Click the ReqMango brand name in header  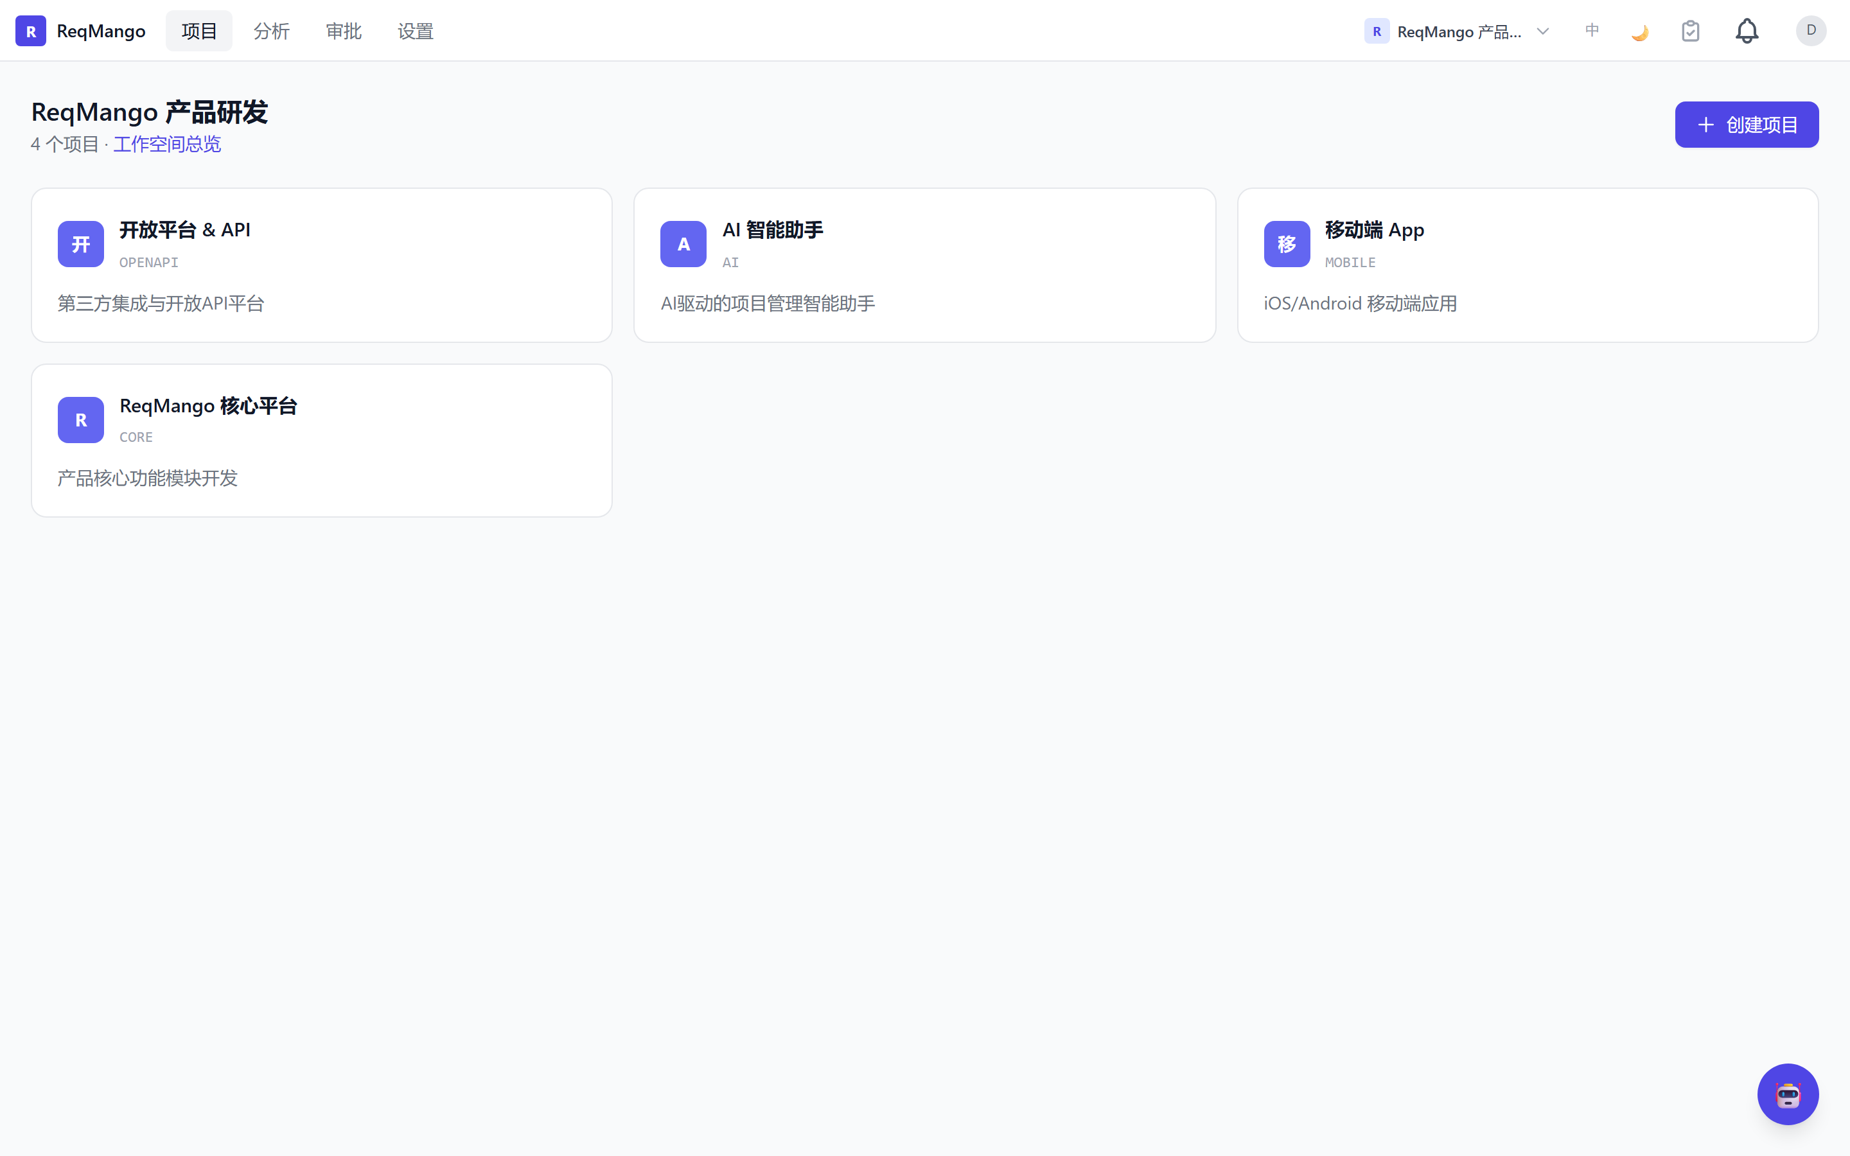click(x=101, y=31)
